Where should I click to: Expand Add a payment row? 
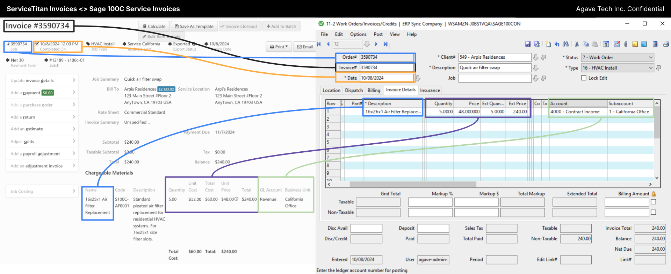coord(42,93)
